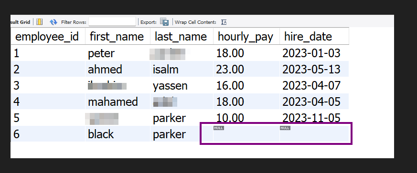Sort by first_name column header
Viewport: 417px width, 173px height.
pos(118,36)
